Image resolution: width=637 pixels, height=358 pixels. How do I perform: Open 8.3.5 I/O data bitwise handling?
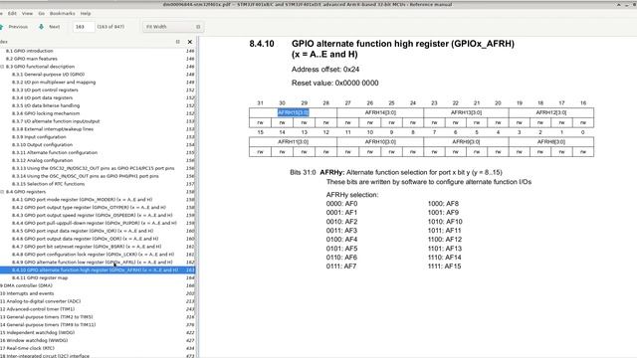46,105
